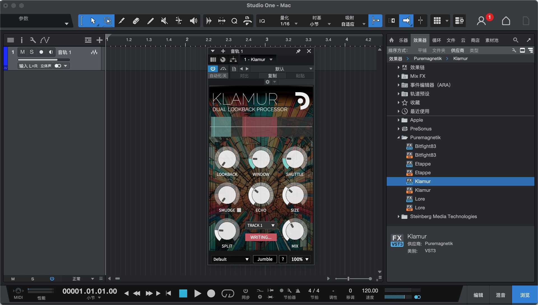Open plugin routing icon in Klamur window

(x=233, y=59)
